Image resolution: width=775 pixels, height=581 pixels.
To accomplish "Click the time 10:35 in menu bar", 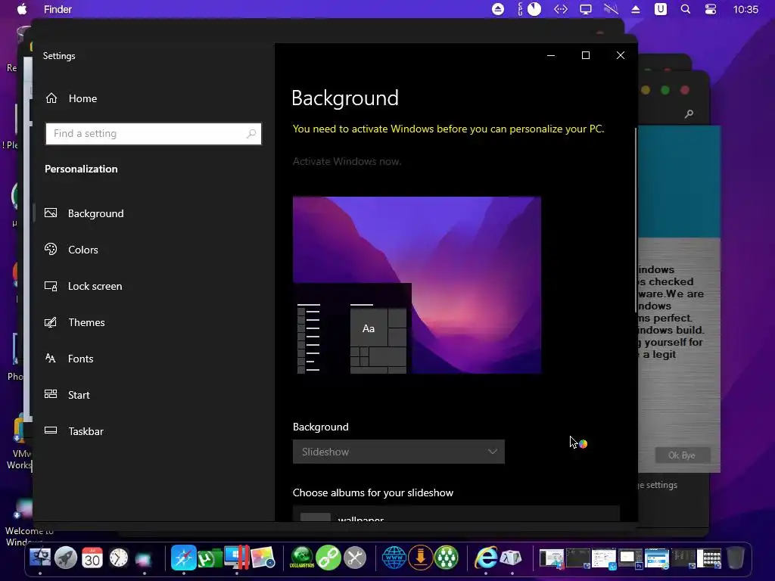I will point(745,9).
